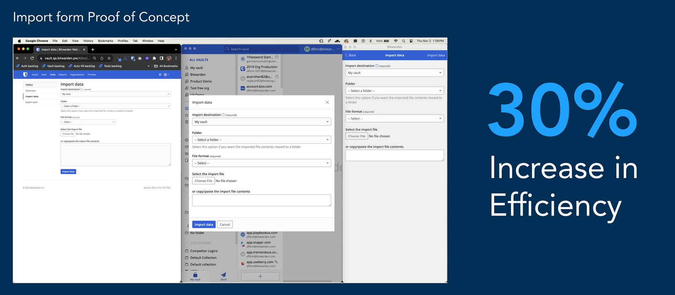This screenshot has width=675, height=295.
Task: Open All Bookmarks folder in Chrome
Action: pos(166,66)
